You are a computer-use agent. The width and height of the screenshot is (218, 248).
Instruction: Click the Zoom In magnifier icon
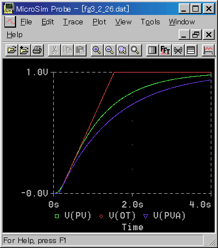(97, 50)
